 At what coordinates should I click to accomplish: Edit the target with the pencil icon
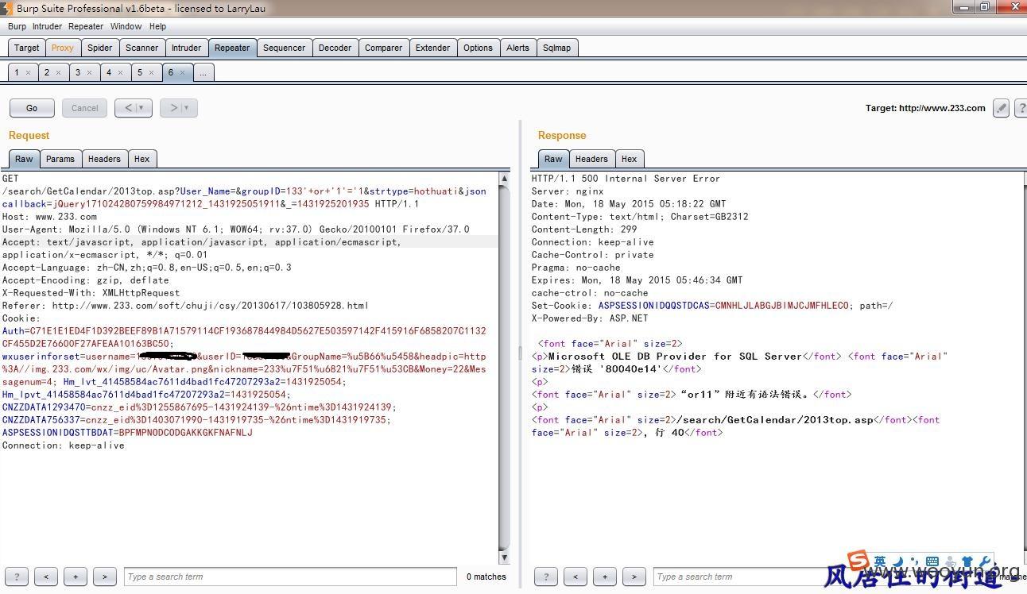pyautogui.click(x=1002, y=108)
